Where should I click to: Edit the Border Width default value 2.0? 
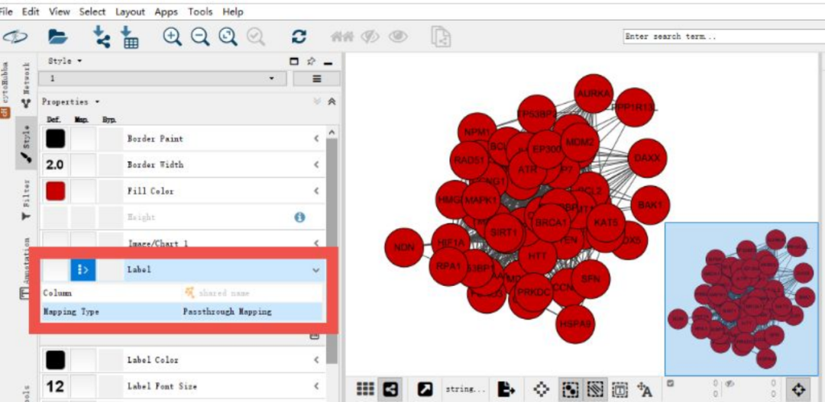[55, 165]
